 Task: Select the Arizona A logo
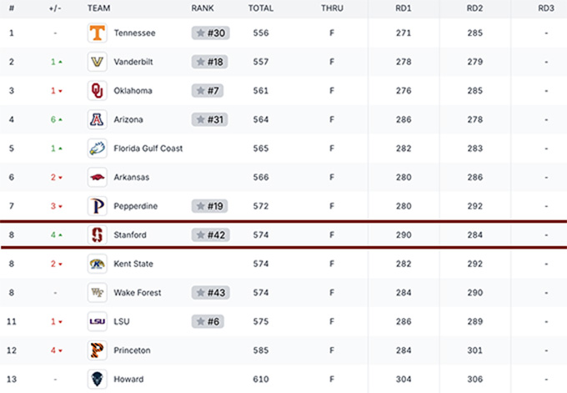click(98, 119)
